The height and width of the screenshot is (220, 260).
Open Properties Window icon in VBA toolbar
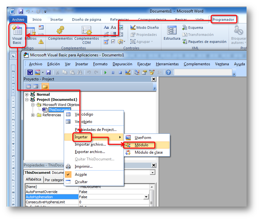tap(144, 72)
